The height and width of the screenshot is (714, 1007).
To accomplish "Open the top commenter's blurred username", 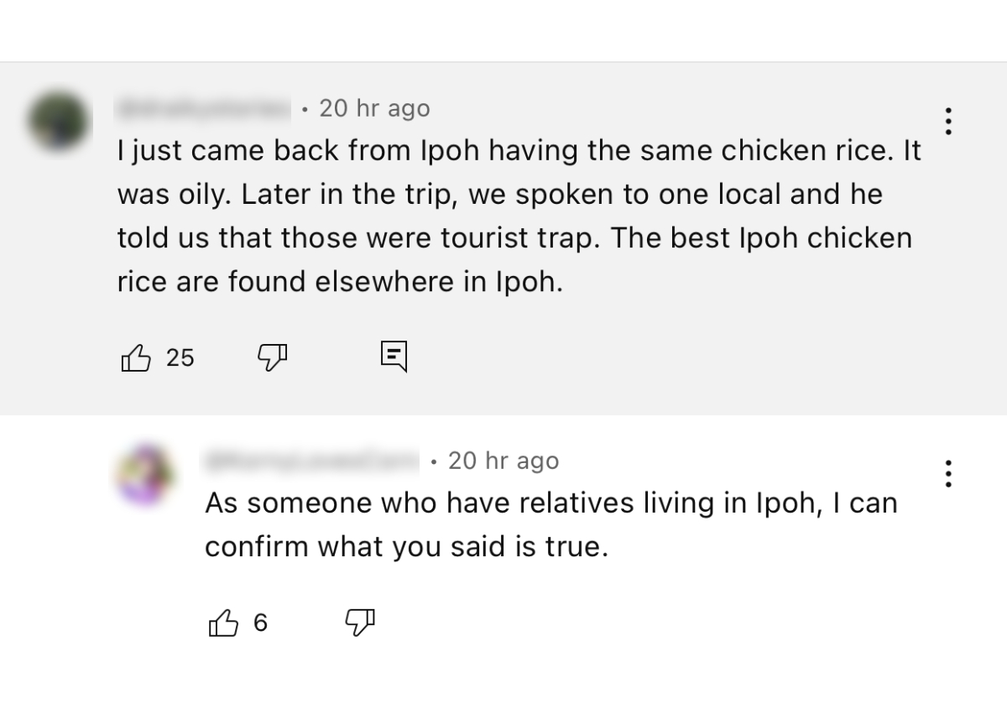I will click(204, 108).
